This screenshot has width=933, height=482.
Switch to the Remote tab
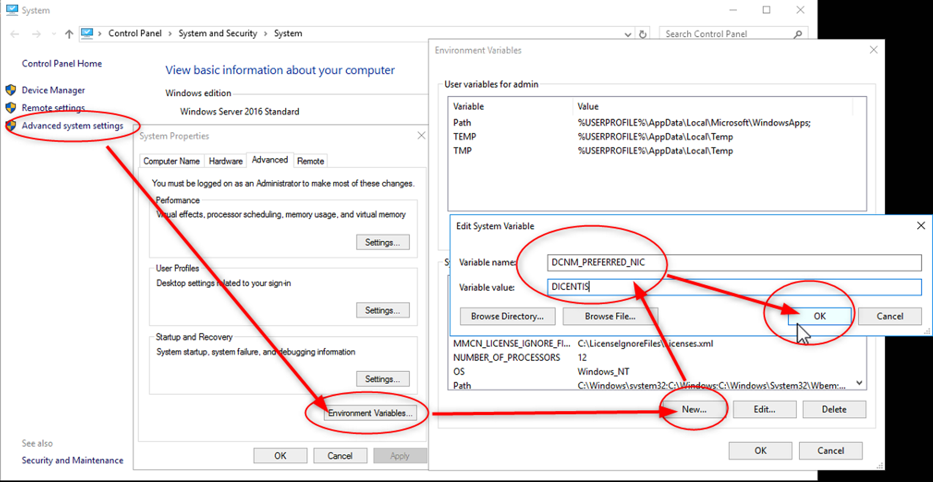point(310,161)
